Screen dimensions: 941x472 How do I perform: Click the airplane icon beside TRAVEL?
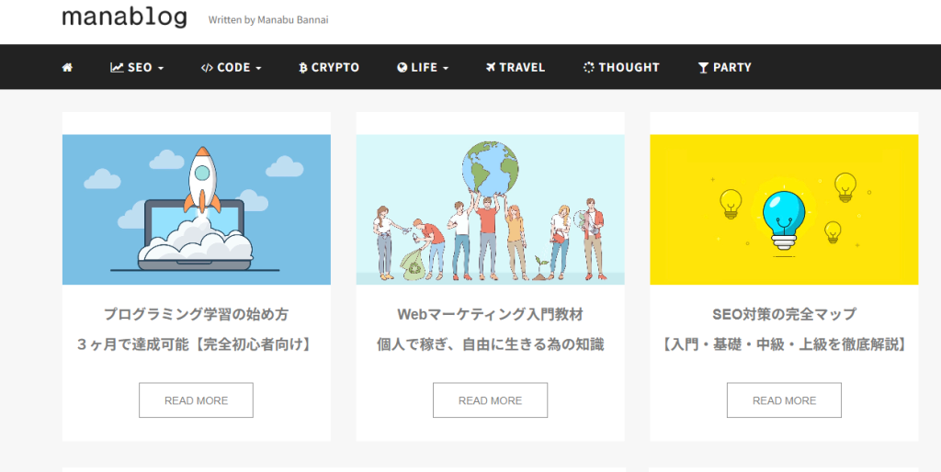point(491,67)
